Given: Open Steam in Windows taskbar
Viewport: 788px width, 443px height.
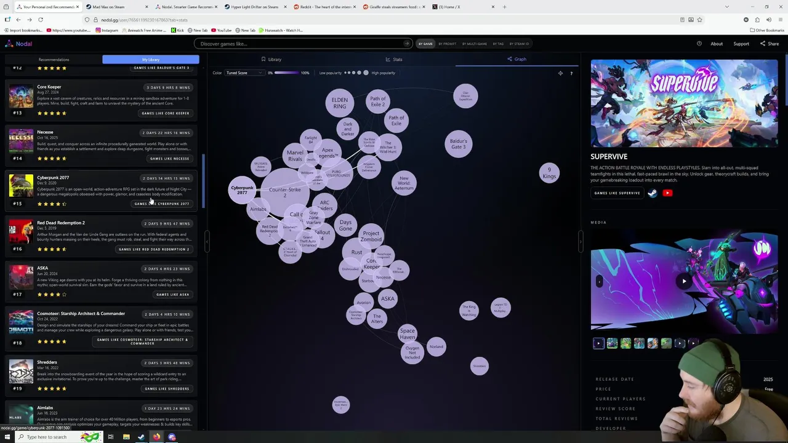Looking at the screenshot, I should click(141, 437).
